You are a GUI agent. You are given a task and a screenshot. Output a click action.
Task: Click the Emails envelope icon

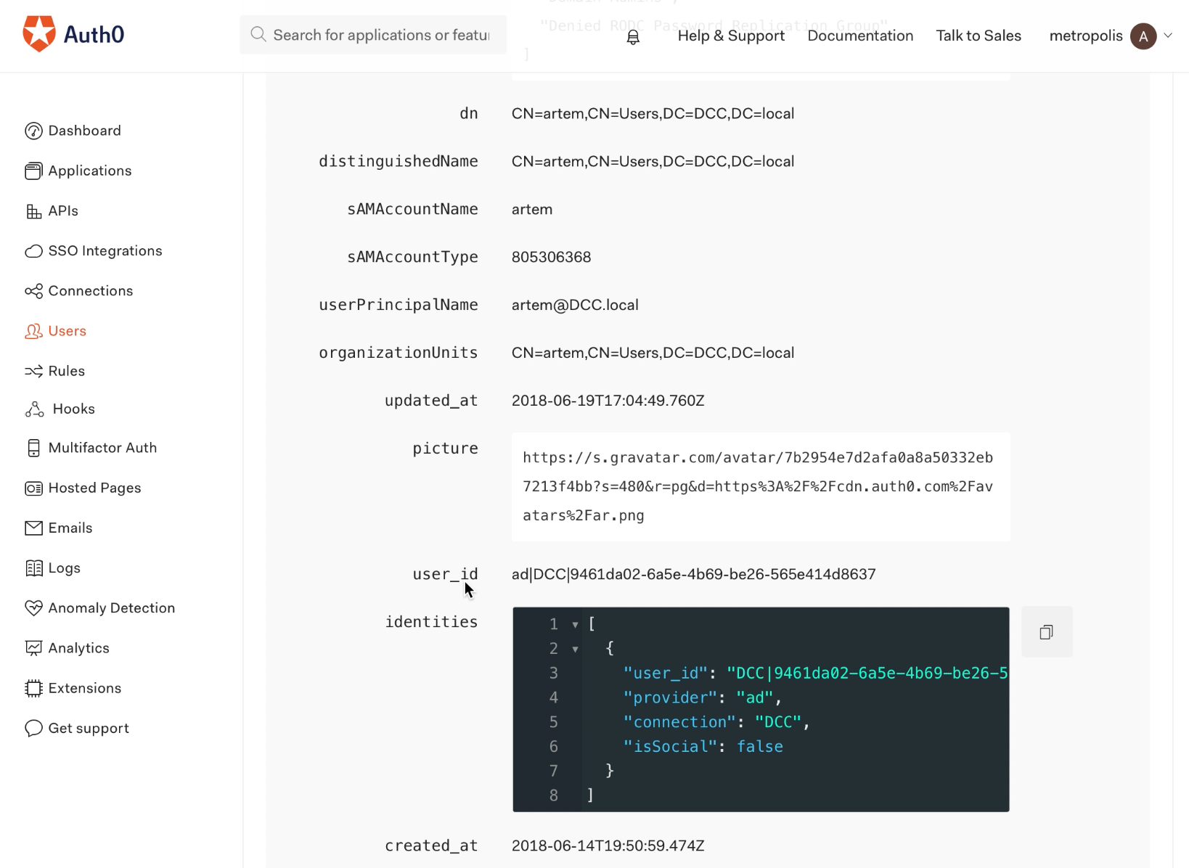click(33, 528)
